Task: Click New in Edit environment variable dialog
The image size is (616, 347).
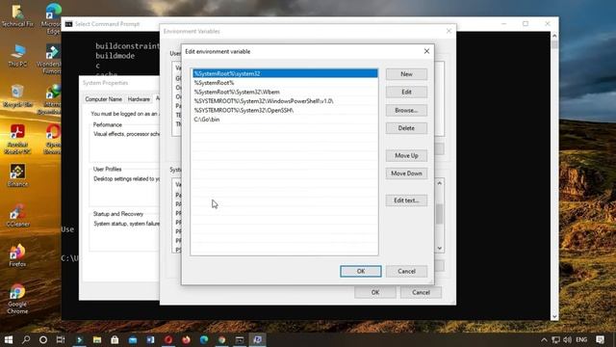Action: click(406, 74)
